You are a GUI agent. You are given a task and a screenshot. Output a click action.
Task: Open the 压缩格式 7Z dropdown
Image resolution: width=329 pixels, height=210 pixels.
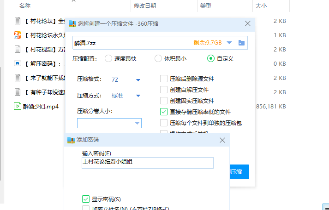coord(138,80)
